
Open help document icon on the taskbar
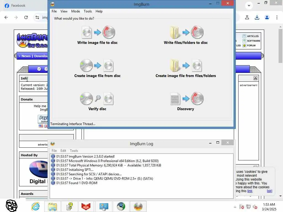tap(69, 206)
